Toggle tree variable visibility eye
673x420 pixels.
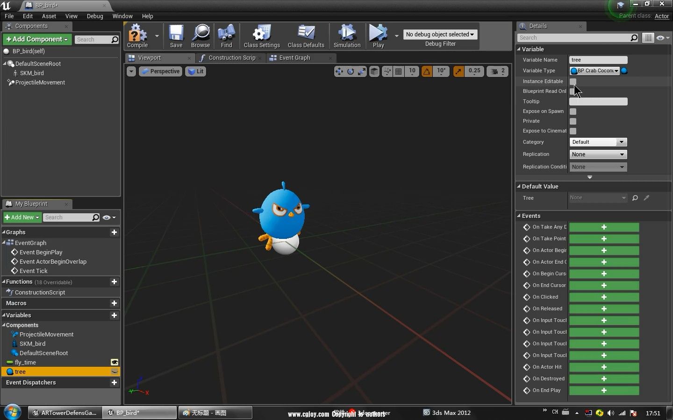(x=114, y=372)
